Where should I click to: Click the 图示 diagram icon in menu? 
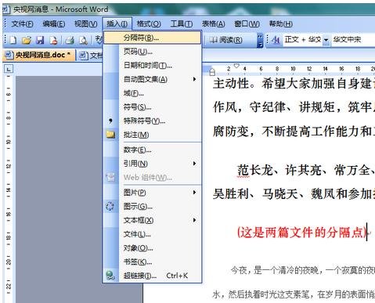pyautogui.click(x=110, y=206)
